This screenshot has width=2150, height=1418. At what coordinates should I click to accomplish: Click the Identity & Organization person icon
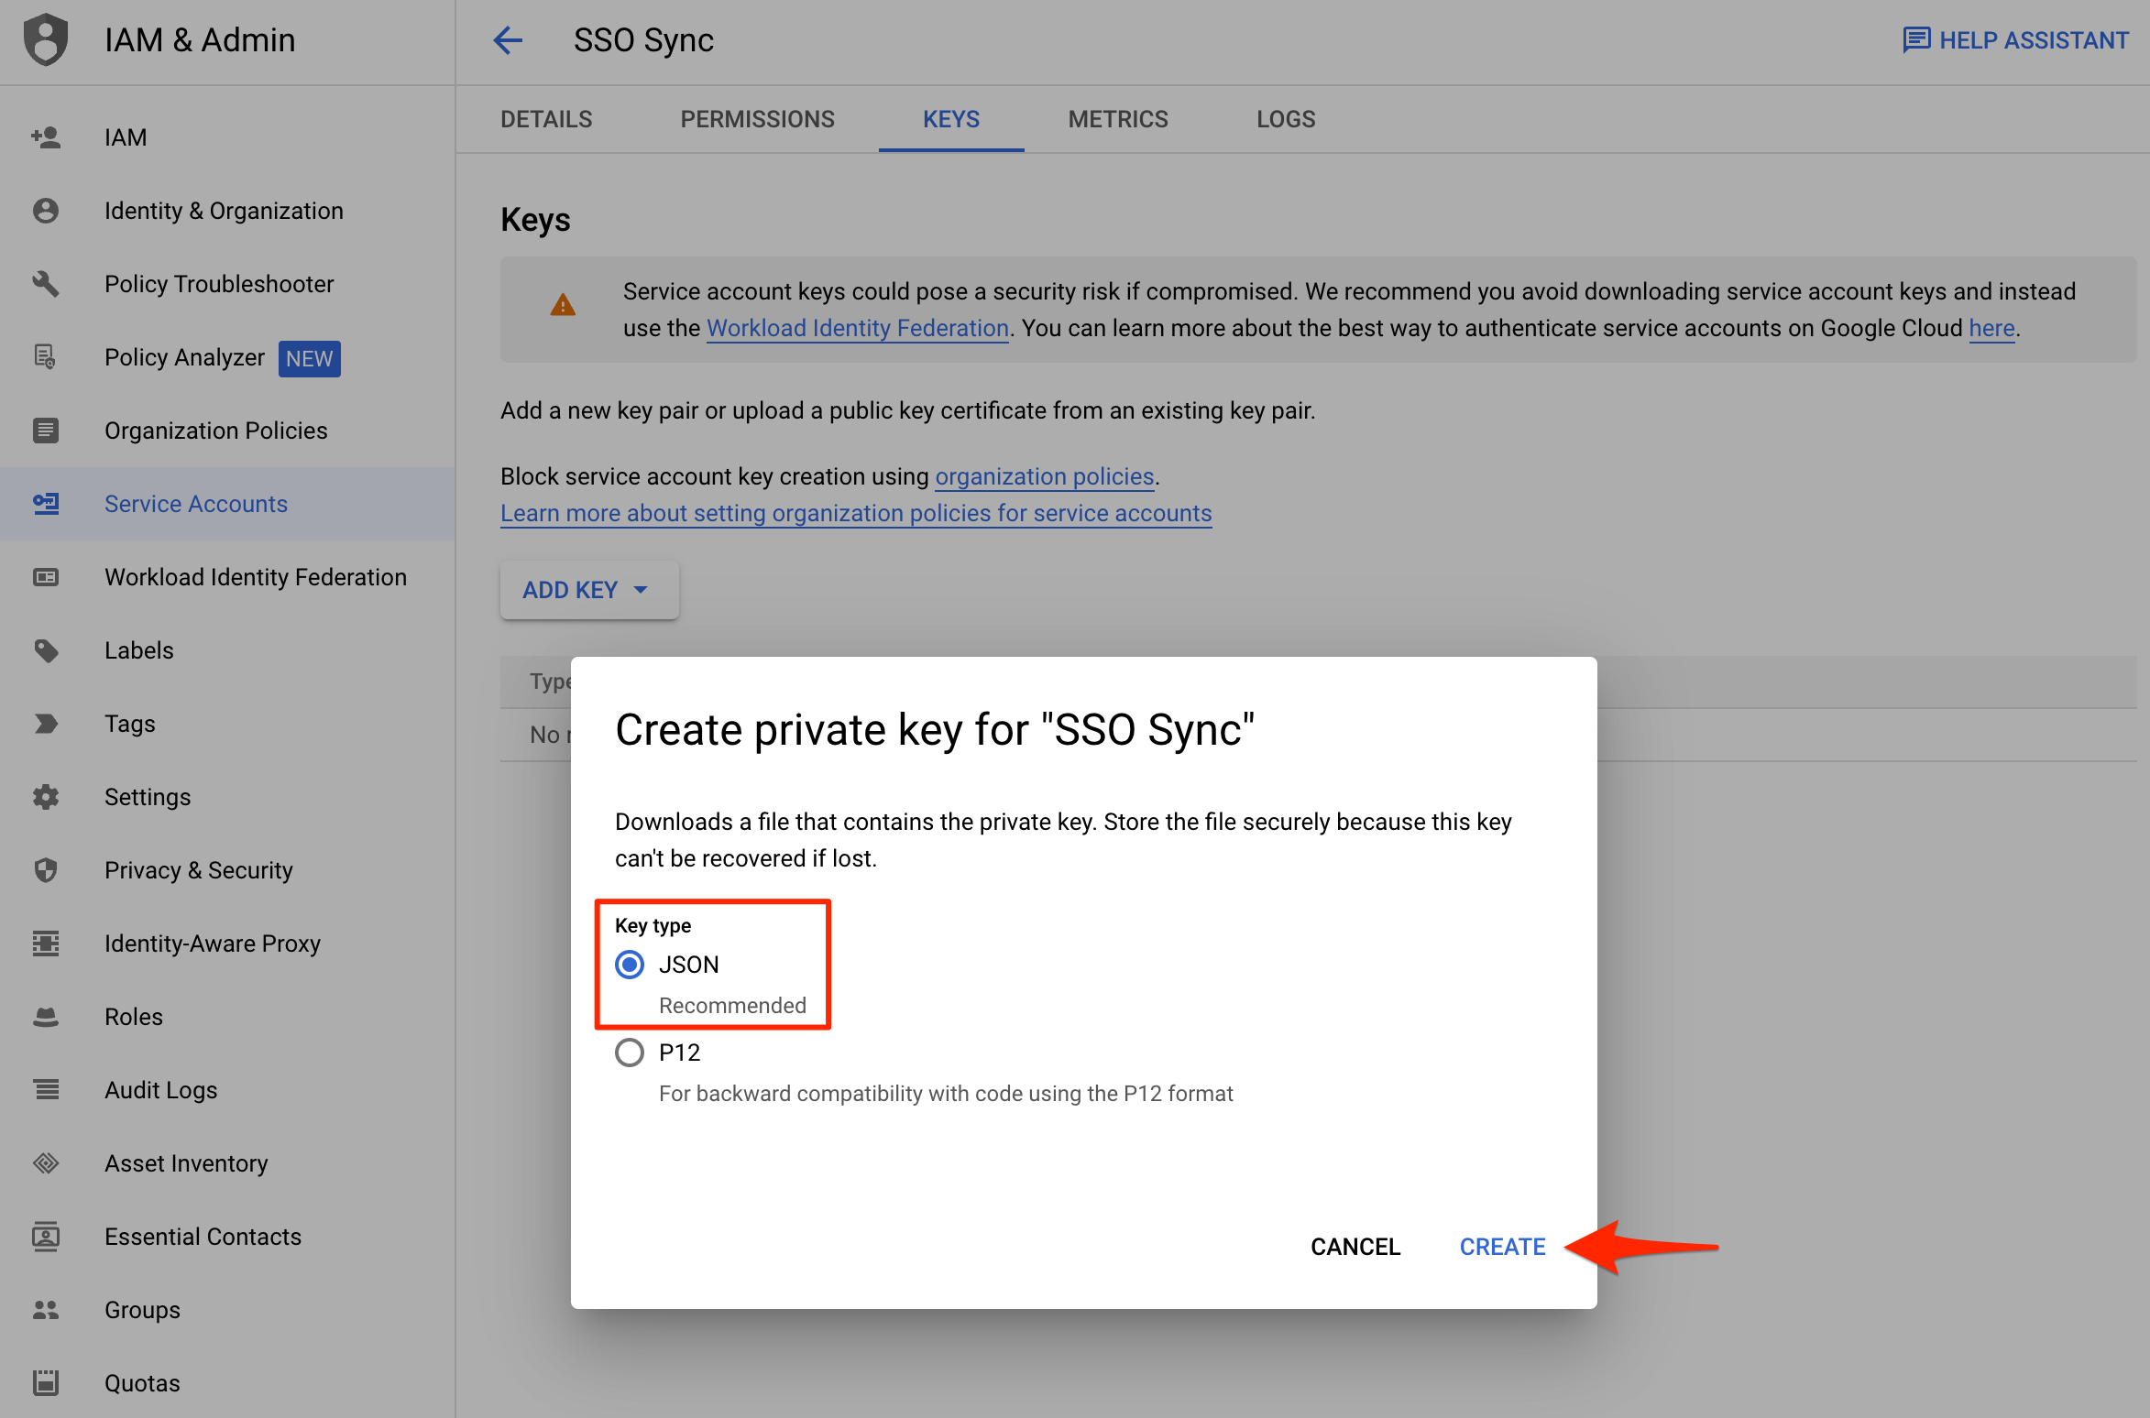pyautogui.click(x=46, y=211)
